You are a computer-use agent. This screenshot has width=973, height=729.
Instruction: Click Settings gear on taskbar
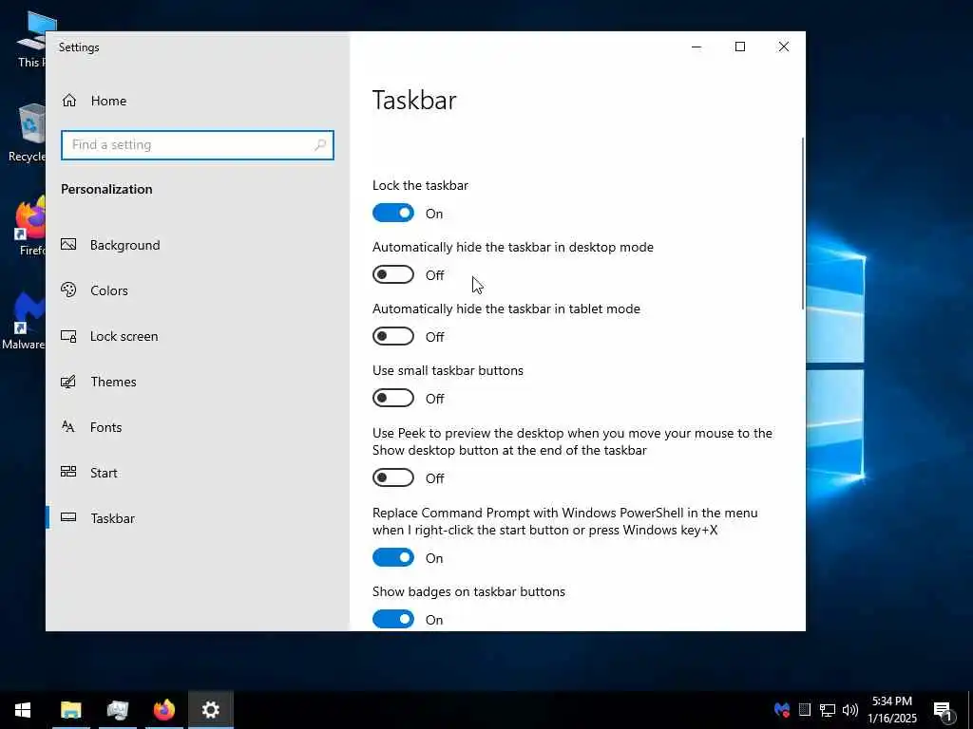211,710
